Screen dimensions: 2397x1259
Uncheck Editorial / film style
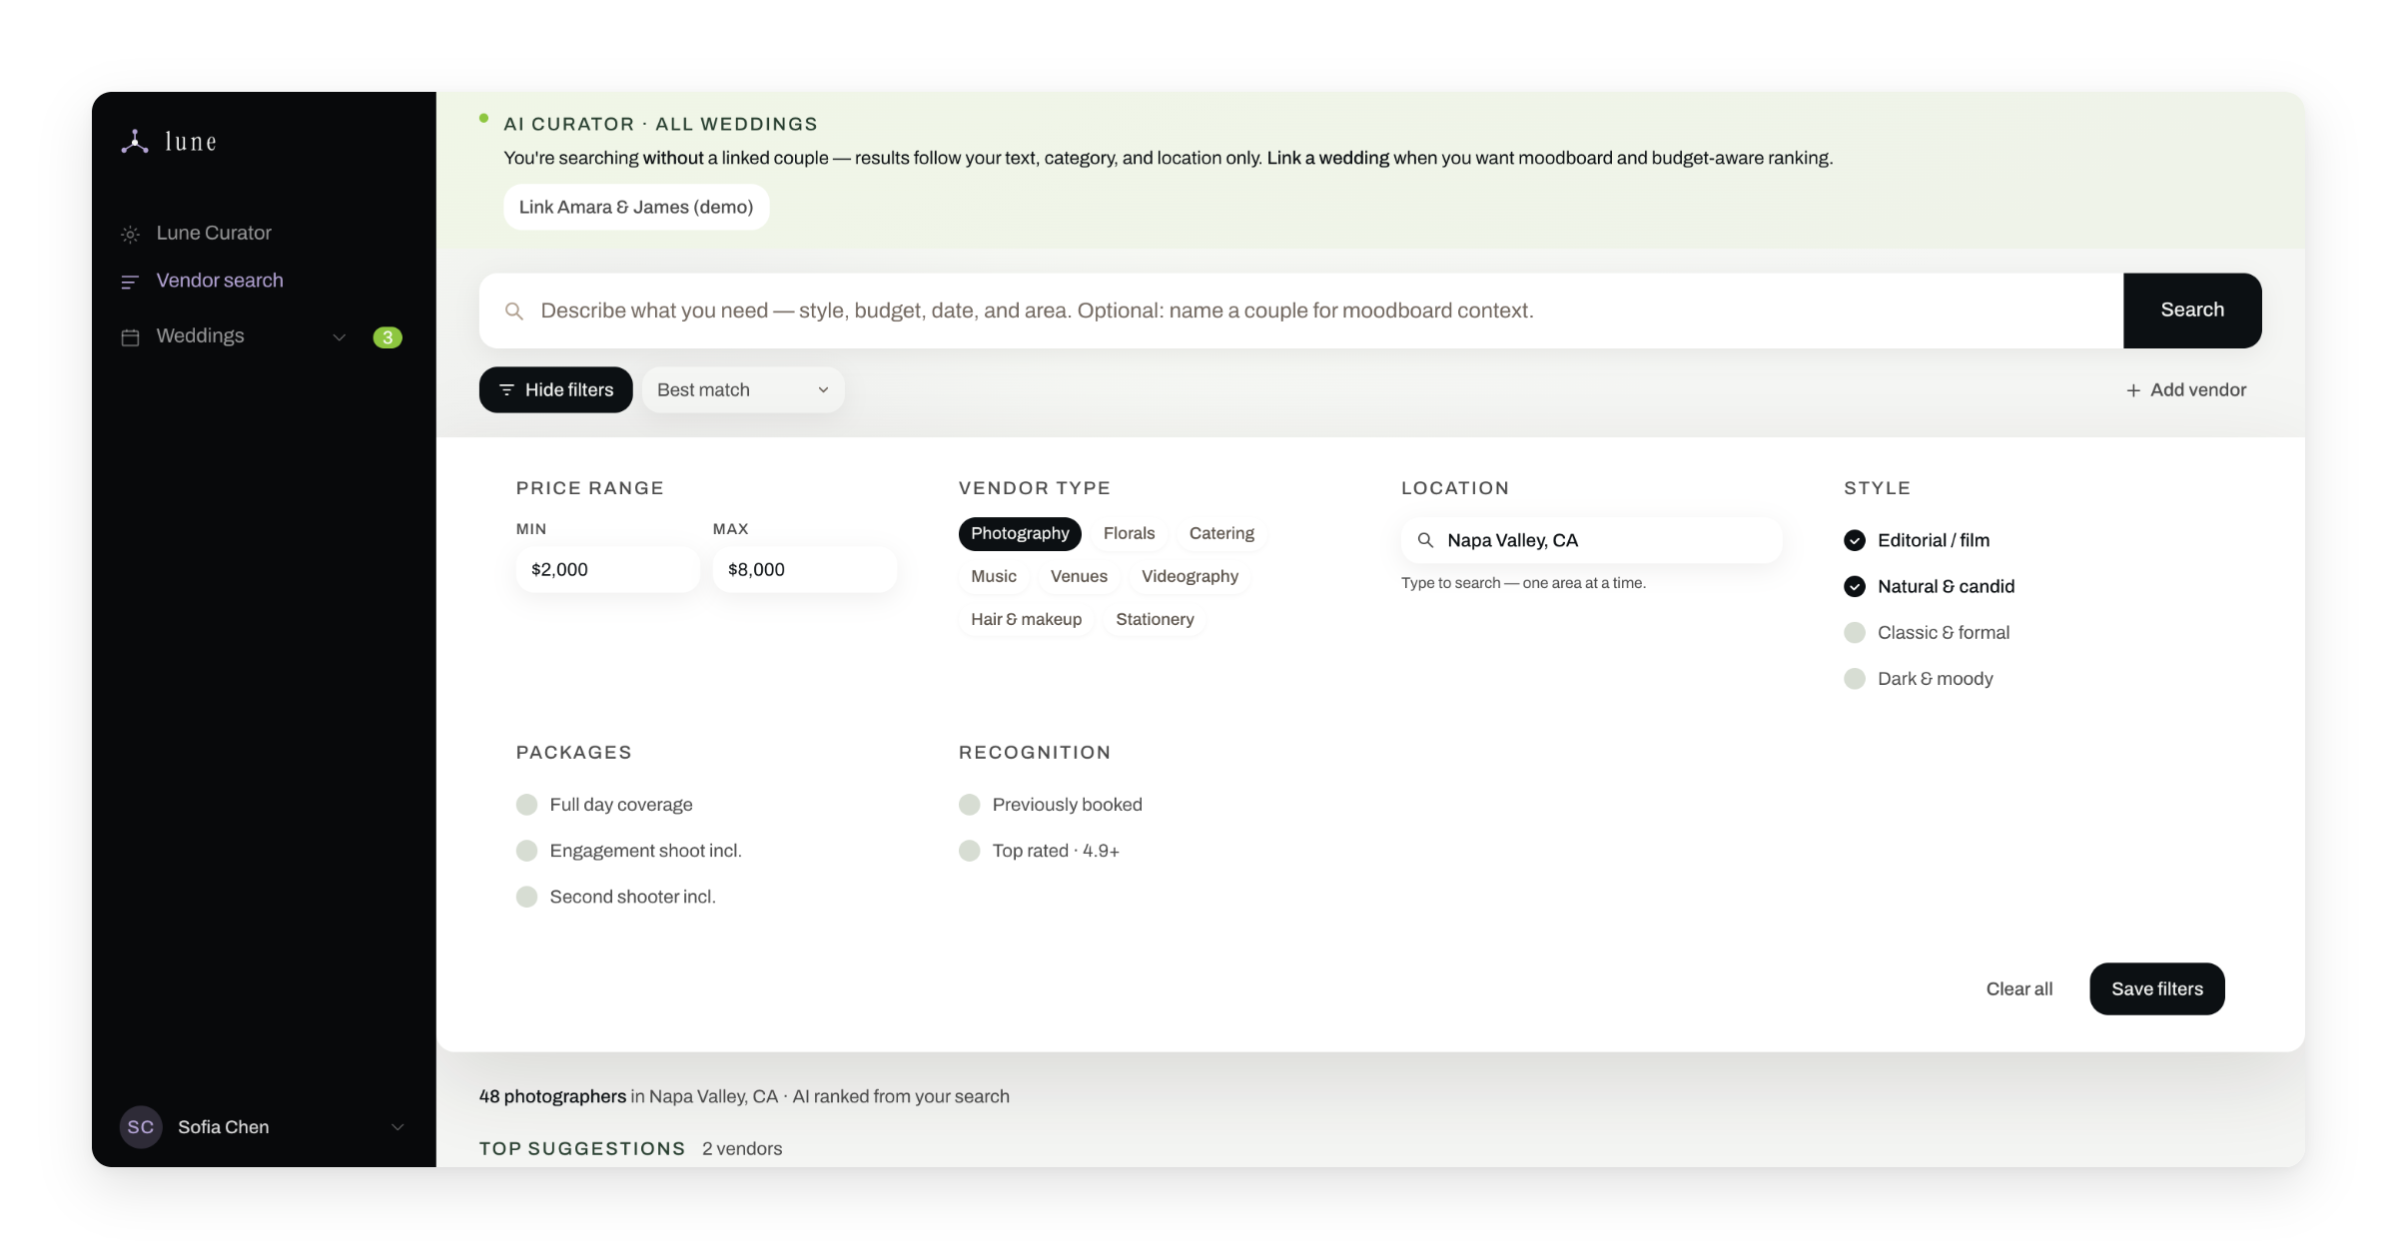click(1855, 540)
